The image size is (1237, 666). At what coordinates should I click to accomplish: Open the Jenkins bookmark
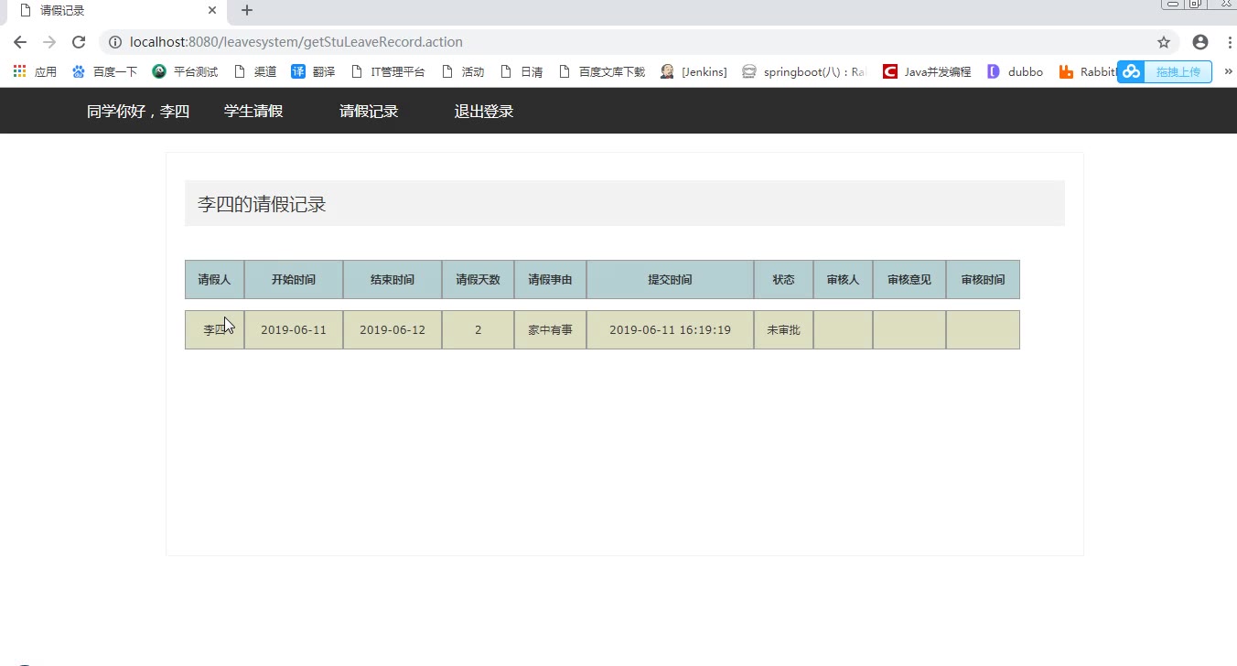(x=694, y=71)
